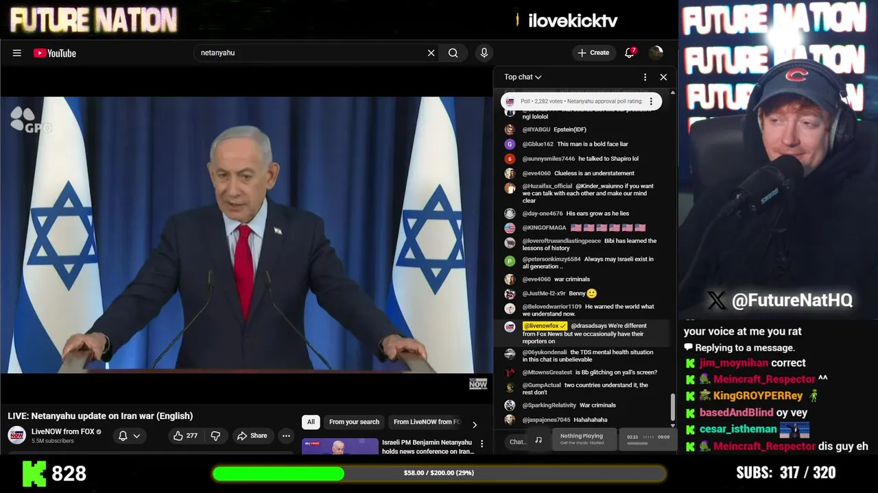Click the music progress bar at 02:23

point(638,444)
